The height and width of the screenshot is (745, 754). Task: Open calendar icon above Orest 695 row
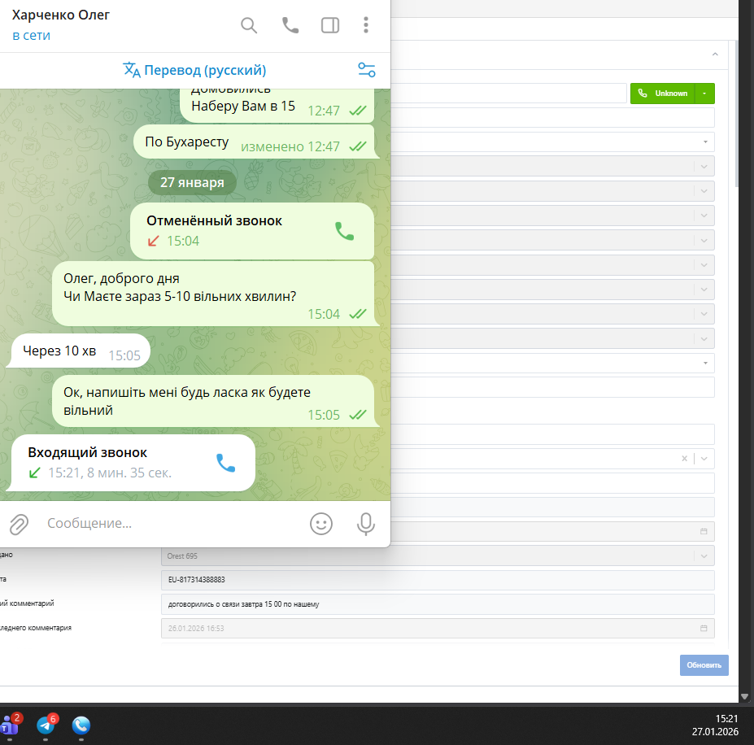pyautogui.click(x=704, y=531)
